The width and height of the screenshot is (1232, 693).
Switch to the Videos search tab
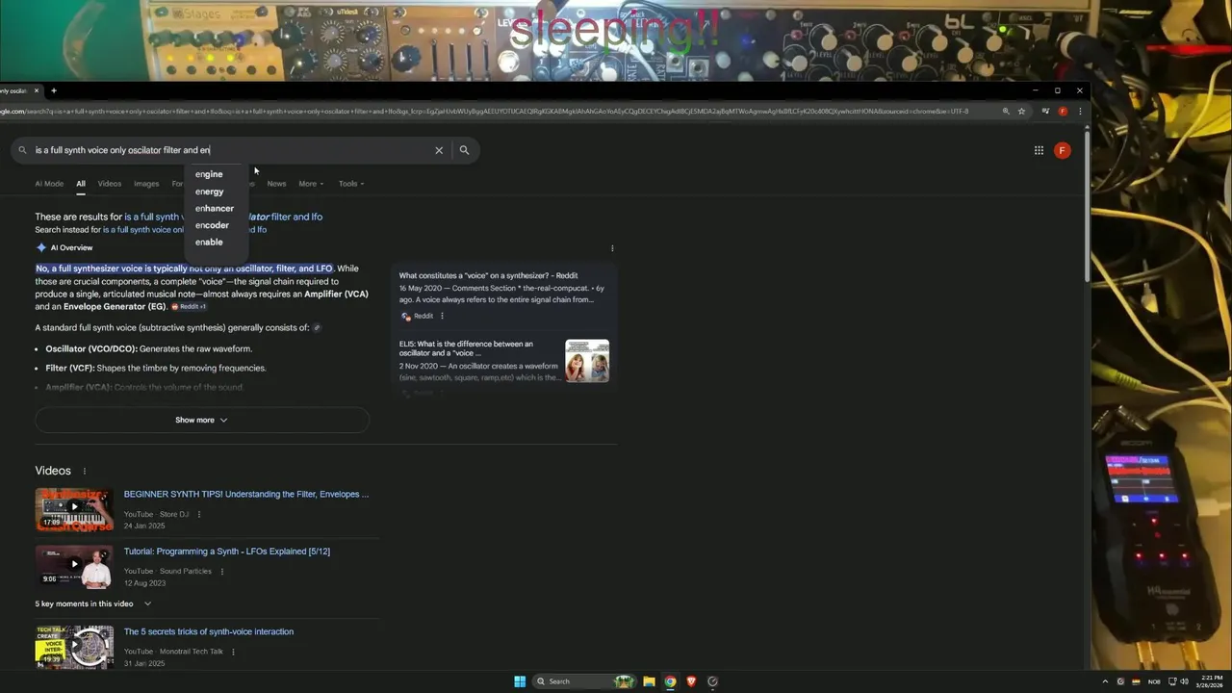(x=110, y=183)
